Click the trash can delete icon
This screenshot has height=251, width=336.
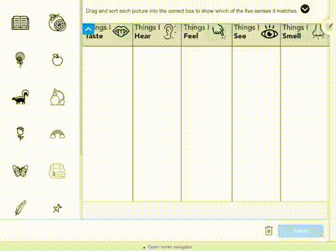(269, 231)
